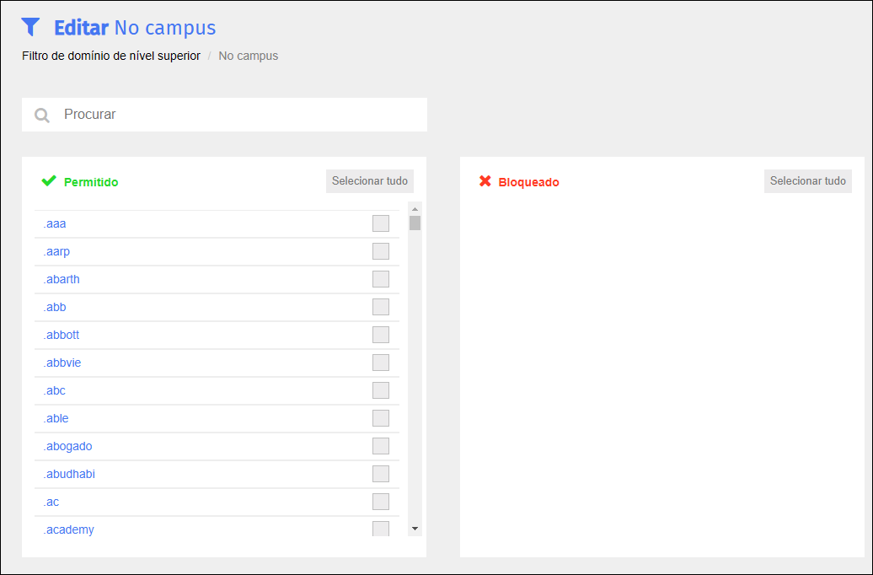This screenshot has height=575, width=873.
Task: Click the search magnifier icon
Action: (x=42, y=116)
